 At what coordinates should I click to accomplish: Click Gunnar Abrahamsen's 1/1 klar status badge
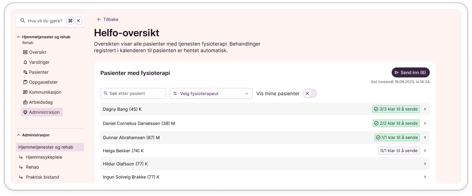(397, 137)
